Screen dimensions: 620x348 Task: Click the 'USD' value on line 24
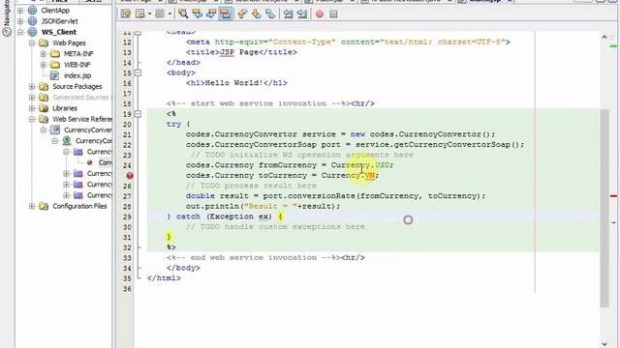click(x=382, y=165)
